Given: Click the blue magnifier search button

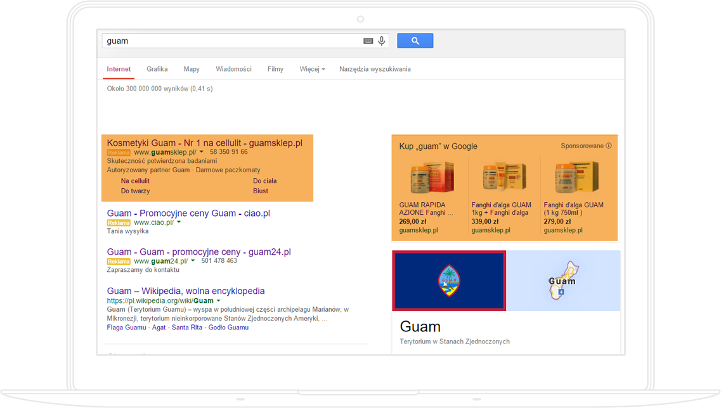Looking at the screenshot, I should pos(415,41).
